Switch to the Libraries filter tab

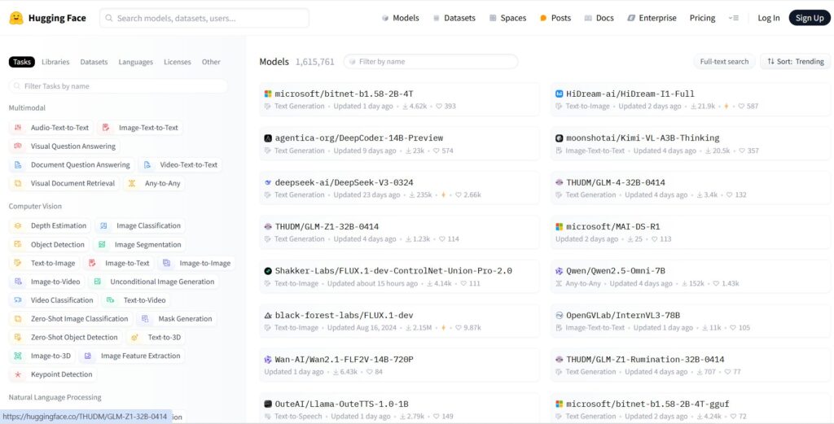tap(55, 62)
